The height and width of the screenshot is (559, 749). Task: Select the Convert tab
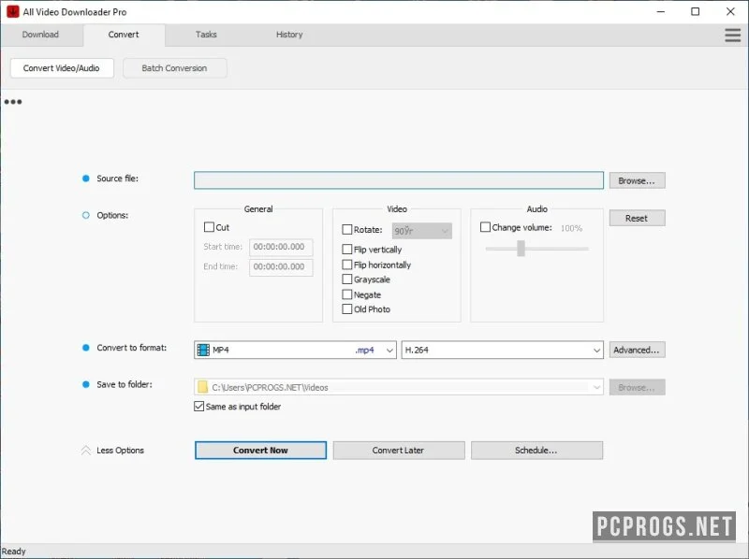click(x=124, y=35)
